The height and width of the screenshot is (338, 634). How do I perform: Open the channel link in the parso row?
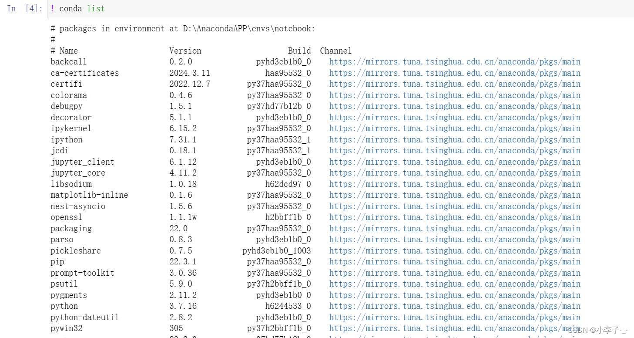[x=455, y=240]
